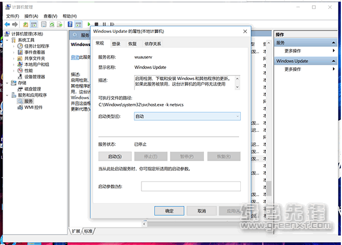Click the horizontal scrollbar left arrow
Image resolution: width=342 pixels, height=245 pixels.
[144, 224]
